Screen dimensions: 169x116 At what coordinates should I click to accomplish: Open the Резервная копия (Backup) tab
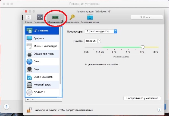pyautogui.click(x=90, y=18)
